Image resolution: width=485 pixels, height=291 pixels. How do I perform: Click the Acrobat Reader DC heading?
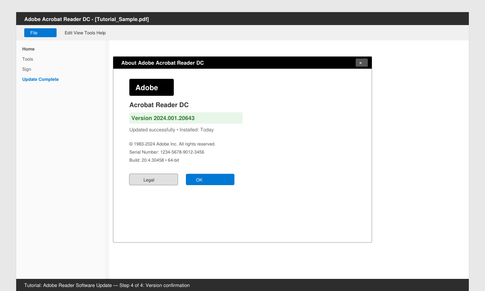pos(159,105)
